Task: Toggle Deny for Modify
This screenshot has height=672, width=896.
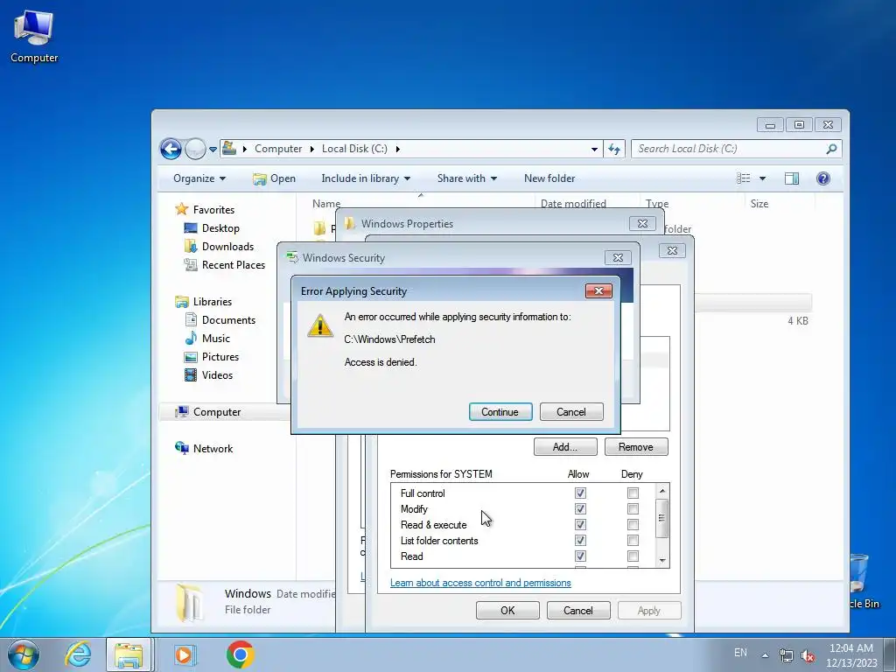Action: pos(633,508)
